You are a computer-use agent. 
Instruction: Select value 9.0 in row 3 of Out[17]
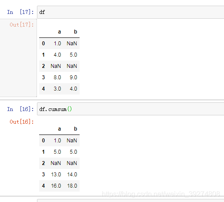click(74, 77)
